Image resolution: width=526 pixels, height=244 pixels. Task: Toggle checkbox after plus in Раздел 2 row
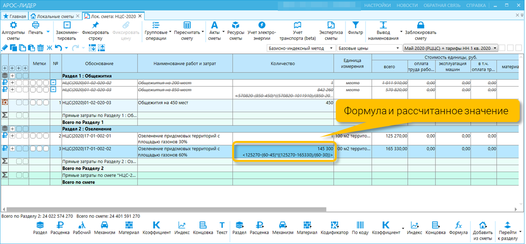(x=18, y=129)
